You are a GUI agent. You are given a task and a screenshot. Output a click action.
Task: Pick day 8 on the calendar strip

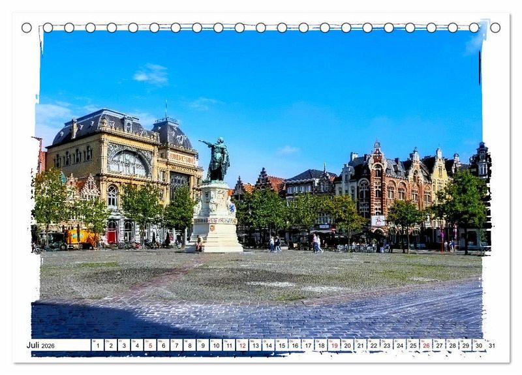(x=189, y=345)
